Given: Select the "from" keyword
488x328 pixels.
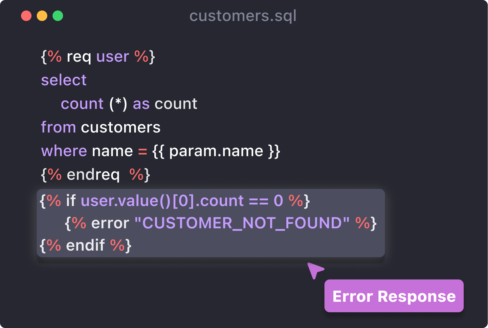Looking at the screenshot, I should [58, 127].
